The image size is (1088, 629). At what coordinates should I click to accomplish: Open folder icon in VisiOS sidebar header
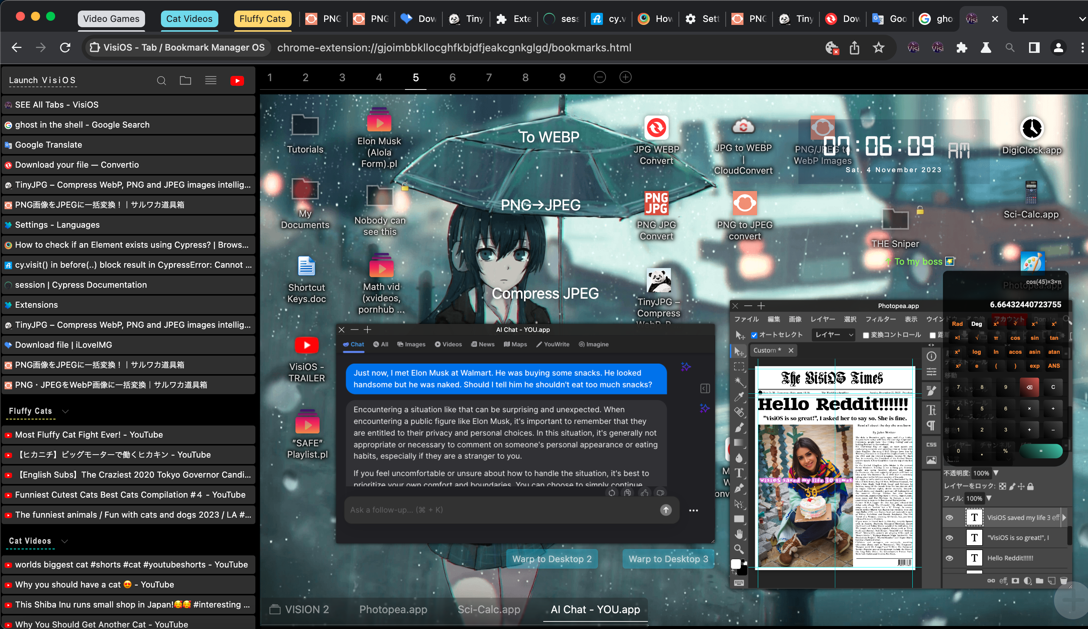click(x=185, y=80)
